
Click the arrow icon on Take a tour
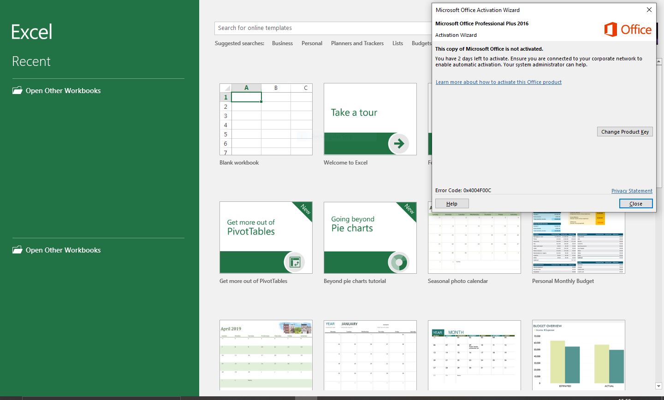point(399,143)
